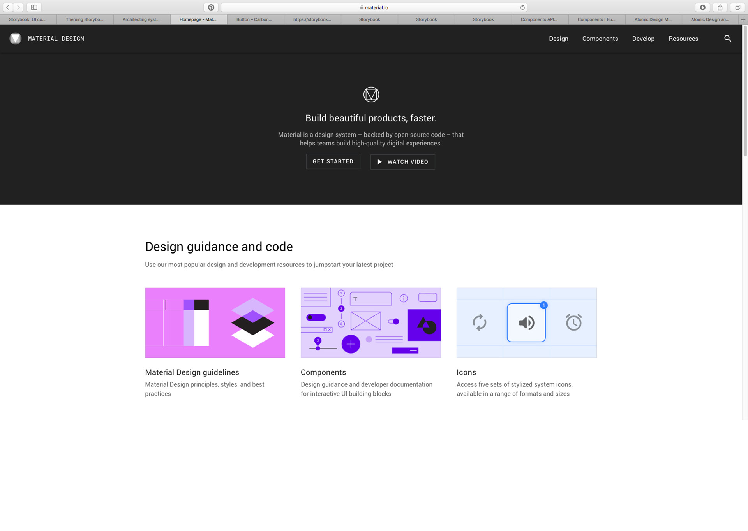Click the WATCH VIDEO button
Viewport: 748px width, 531px height.
[402, 162]
